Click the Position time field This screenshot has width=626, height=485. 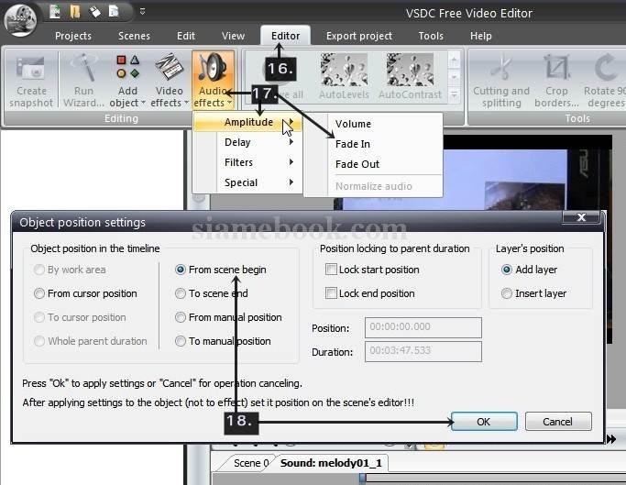coord(423,327)
